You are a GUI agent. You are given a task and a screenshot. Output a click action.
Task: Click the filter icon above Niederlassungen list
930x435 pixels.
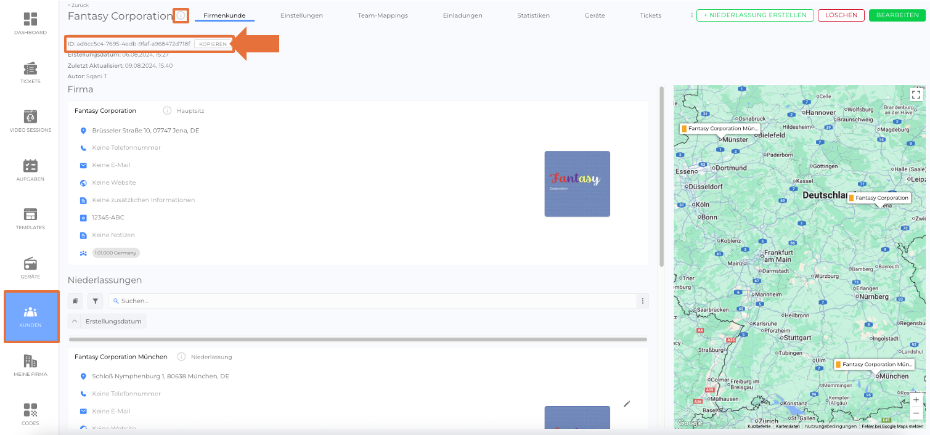(x=95, y=301)
